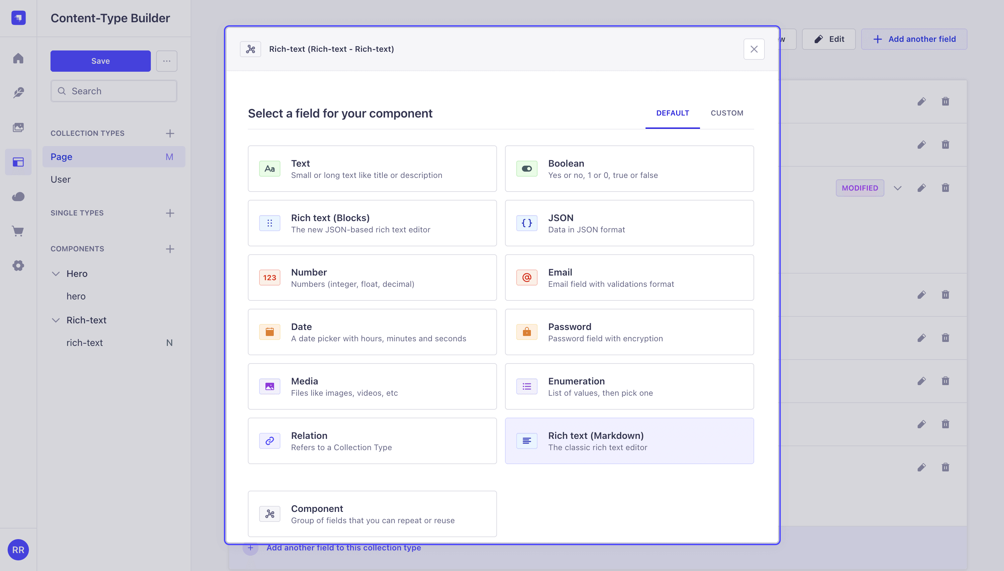Image resolution: width=1004 pixels, height=571 pixels.
Task: Choose the Rich text (Blocks) field
Action: coord(372,223)
